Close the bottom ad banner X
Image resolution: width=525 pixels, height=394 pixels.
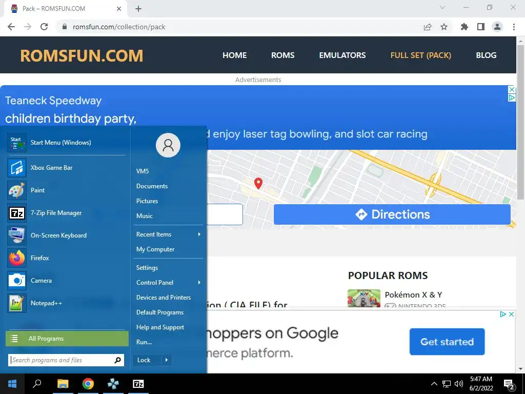pyautogui.click(x=511, y=314)
